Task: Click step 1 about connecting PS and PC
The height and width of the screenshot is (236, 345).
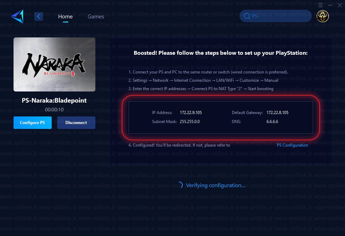Action: [x=208, y=72]
